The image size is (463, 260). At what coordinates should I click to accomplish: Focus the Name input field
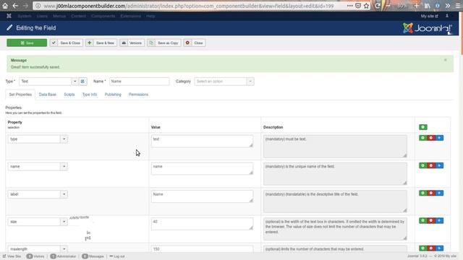(x=140, y=82)
